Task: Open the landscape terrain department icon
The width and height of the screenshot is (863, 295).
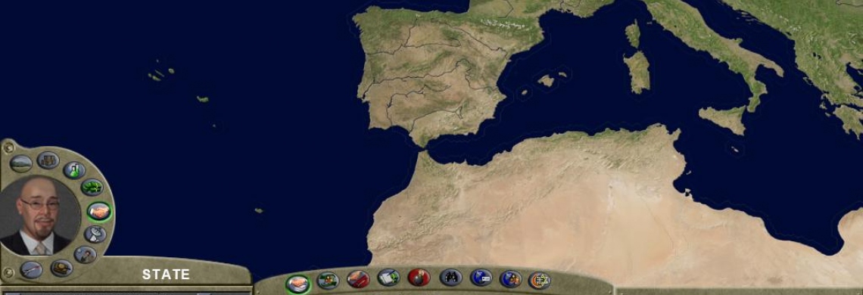Action: [21, 163]
